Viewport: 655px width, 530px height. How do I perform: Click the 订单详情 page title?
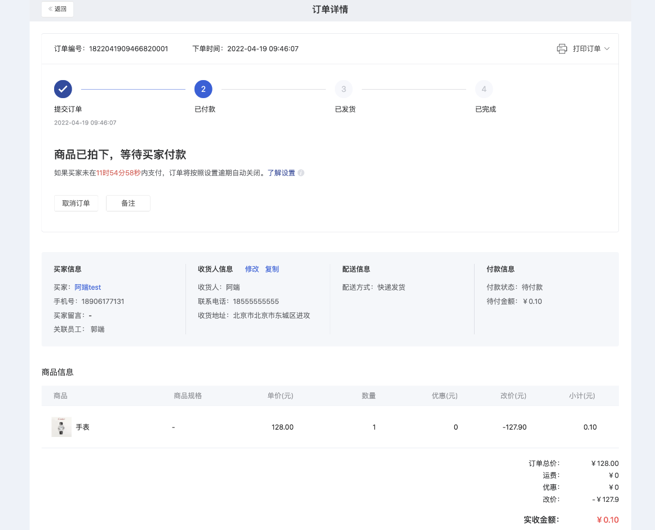(x=330, y=9)
